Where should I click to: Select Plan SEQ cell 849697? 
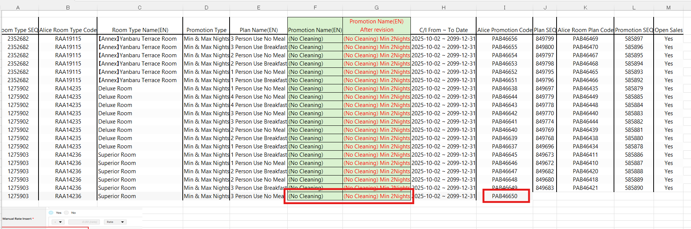coord(545,89)
